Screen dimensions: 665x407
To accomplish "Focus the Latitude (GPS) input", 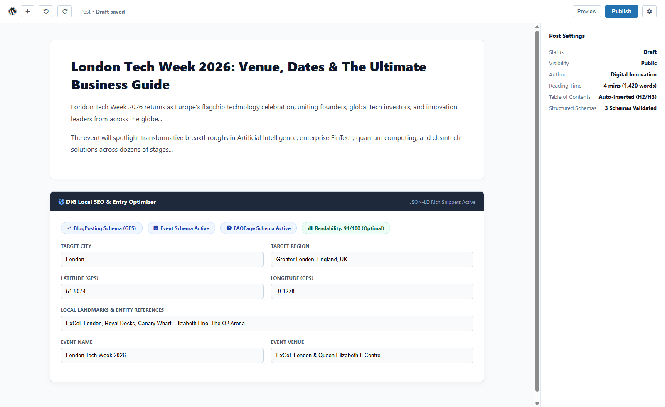I will tap(162, 291).
